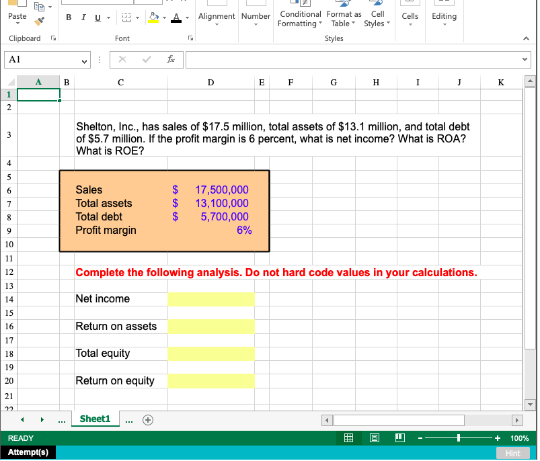Screen dimensions: 540x461
Task: Open the Name Box dropdown
Action: coord(85,59)
